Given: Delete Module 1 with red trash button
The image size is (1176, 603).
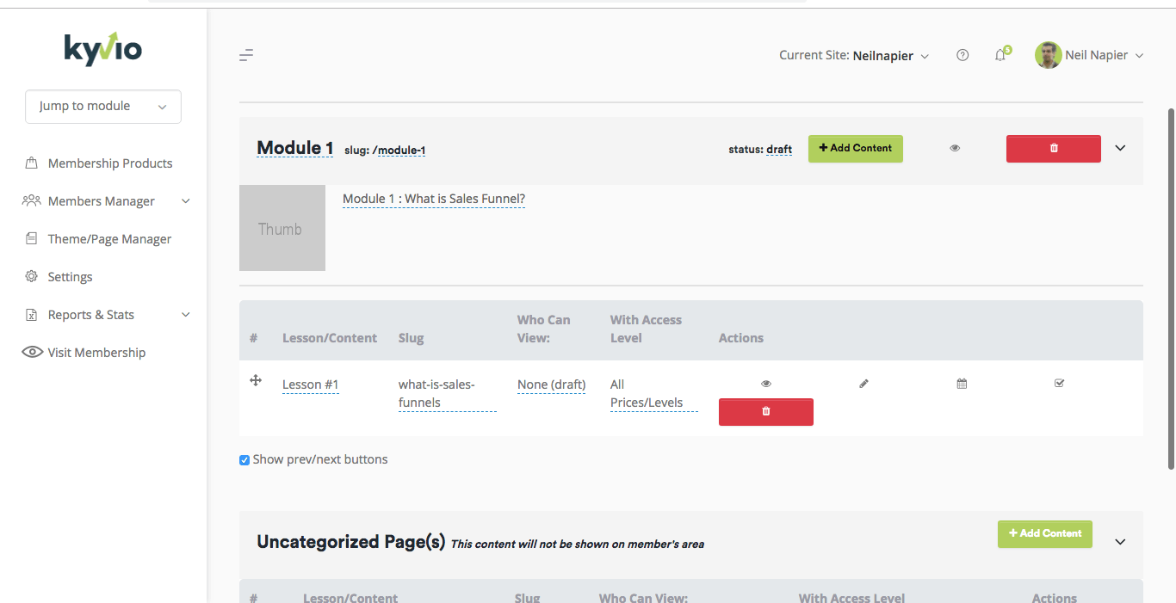Looking at the screenshot, I should point(1054,148).
